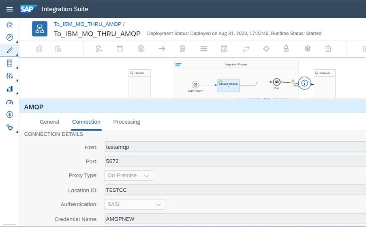Image resolution: width=366 pixels, height=227 pixels.
Task: Click the Port input field
Action: click(x=235, y=161)
